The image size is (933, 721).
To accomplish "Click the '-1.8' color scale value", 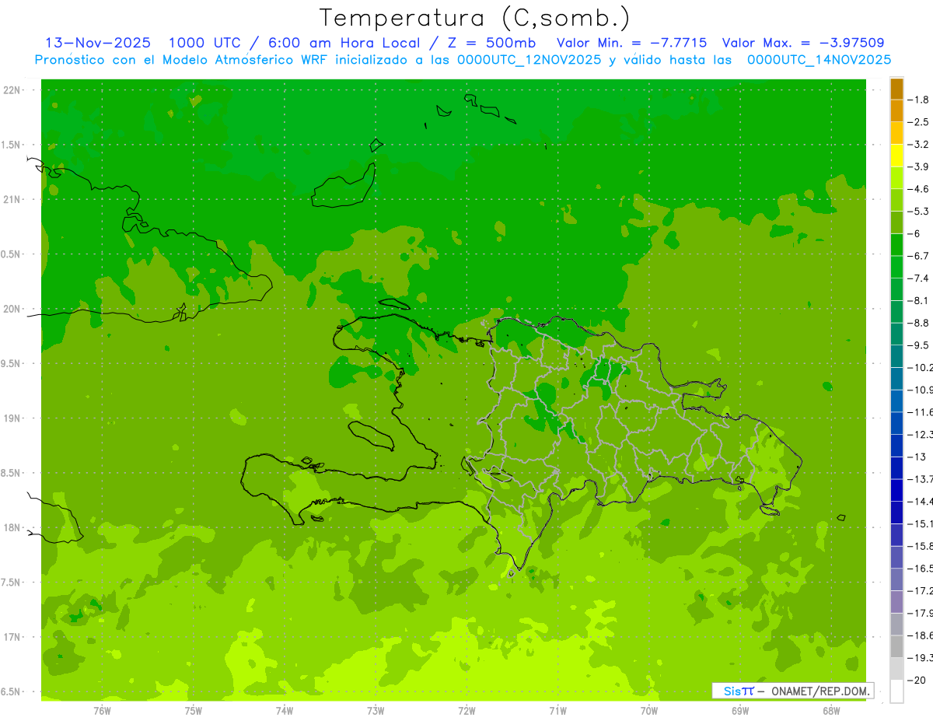I will (x=920, y=100).
